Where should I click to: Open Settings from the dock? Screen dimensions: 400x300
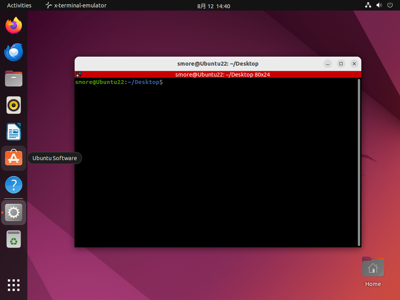click(14, 212)
